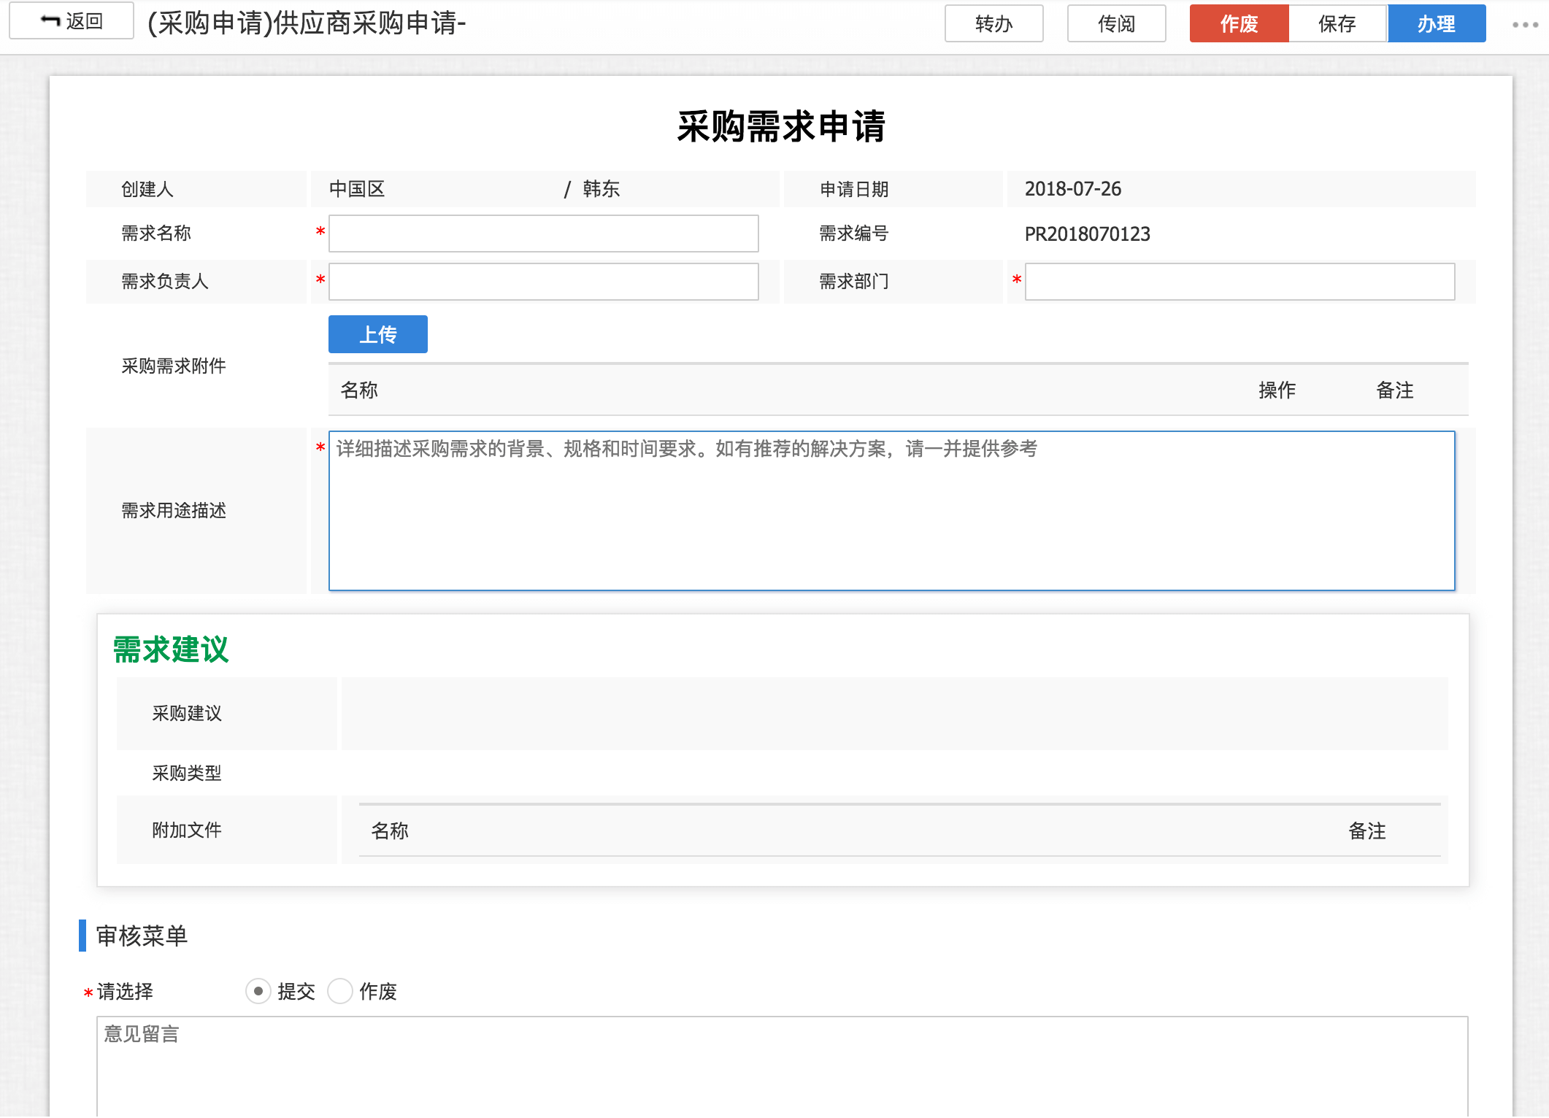This screenshot has width=1549, height=1118.
Task: Click the 审核菜单 section heading
Action: click(x=142, y=936)
